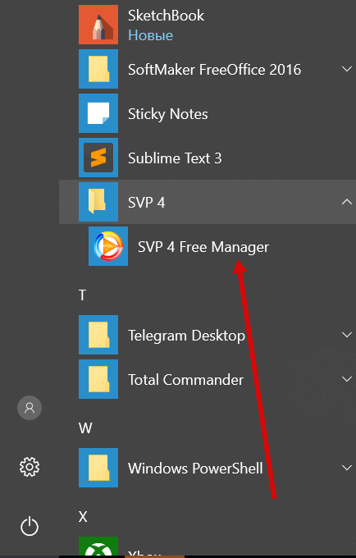Click the Total Commander folder icon
The image size is (356, 558).
98,379
